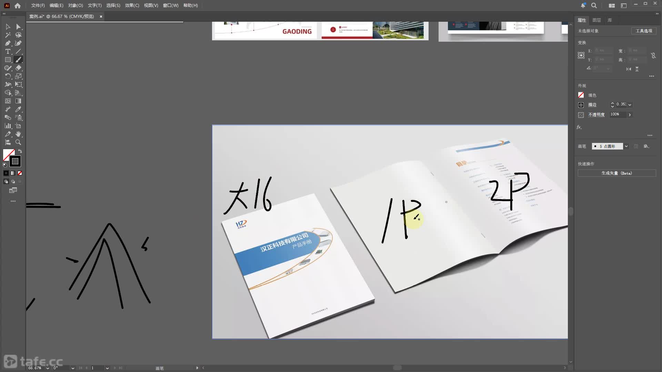Close the 案例.ai document tab
The height and width of the screenshot is (372, 662).
[101, 17]
